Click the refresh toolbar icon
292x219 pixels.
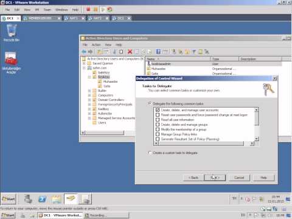click(143, 52)
